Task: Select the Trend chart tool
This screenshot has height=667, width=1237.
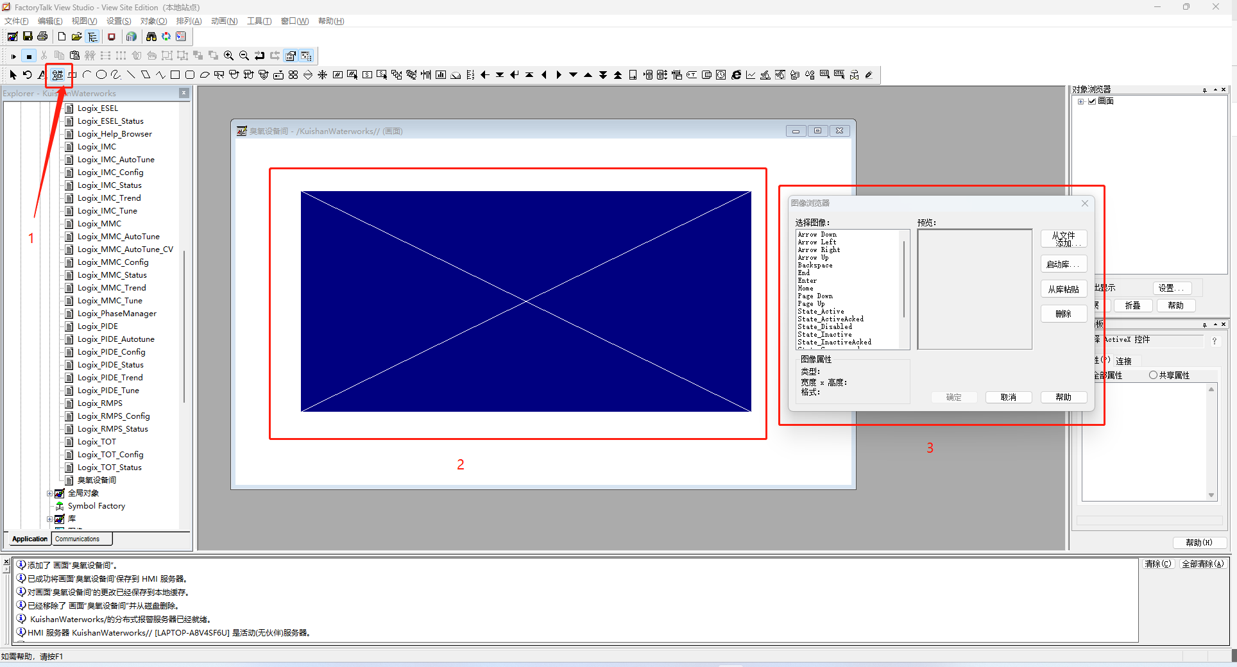Action: coord(751,75)
